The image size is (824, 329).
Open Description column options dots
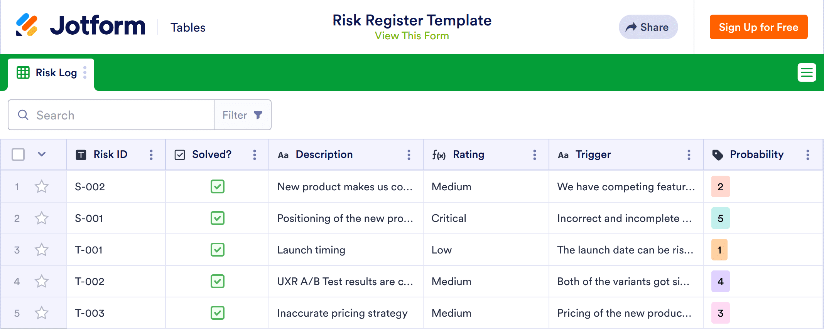(409, 155)
